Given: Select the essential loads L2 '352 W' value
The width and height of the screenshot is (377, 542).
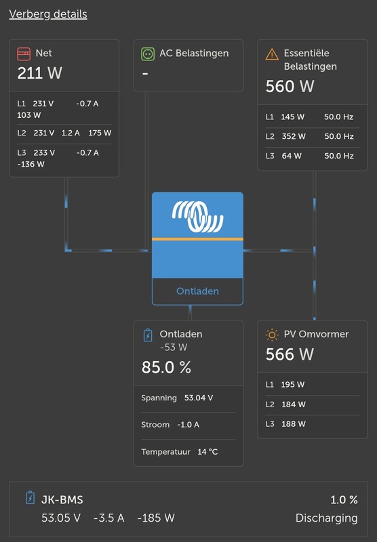Looking at the screenshot, I should pos(294,137).
